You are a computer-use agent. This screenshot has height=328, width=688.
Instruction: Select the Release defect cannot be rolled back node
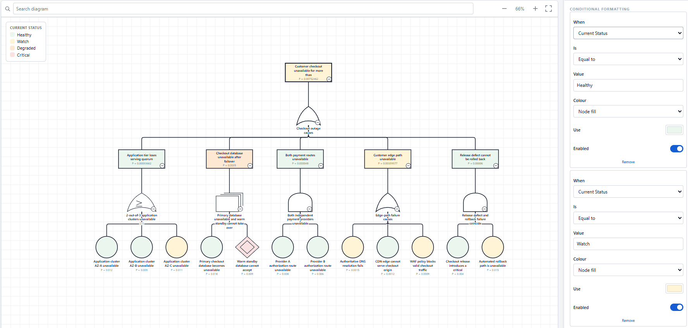click(475, 159)
